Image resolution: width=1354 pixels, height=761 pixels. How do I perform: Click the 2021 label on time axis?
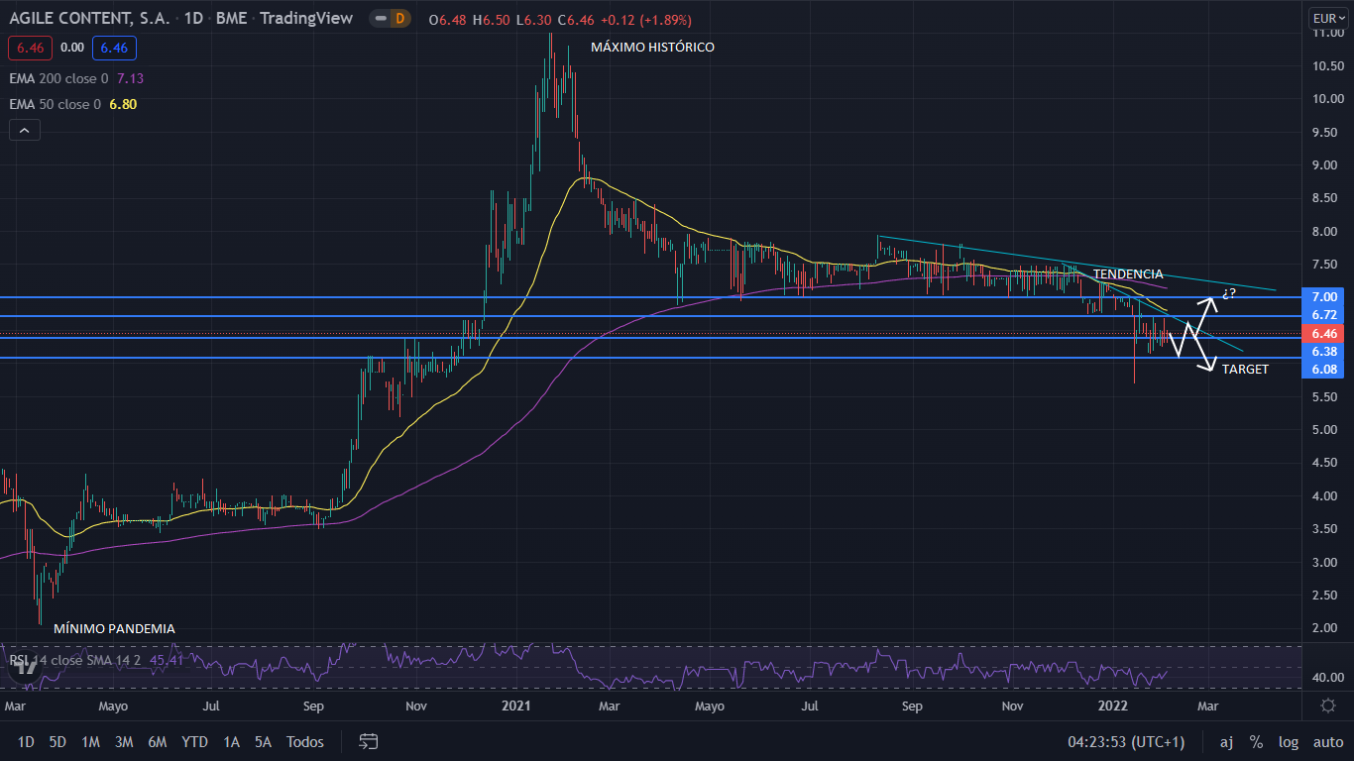click(515, 706)
